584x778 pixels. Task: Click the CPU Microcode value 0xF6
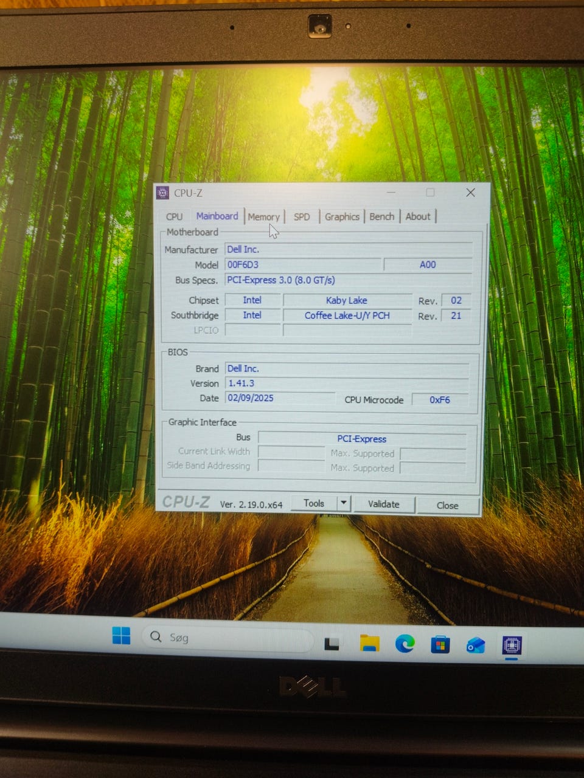(440, 400)
